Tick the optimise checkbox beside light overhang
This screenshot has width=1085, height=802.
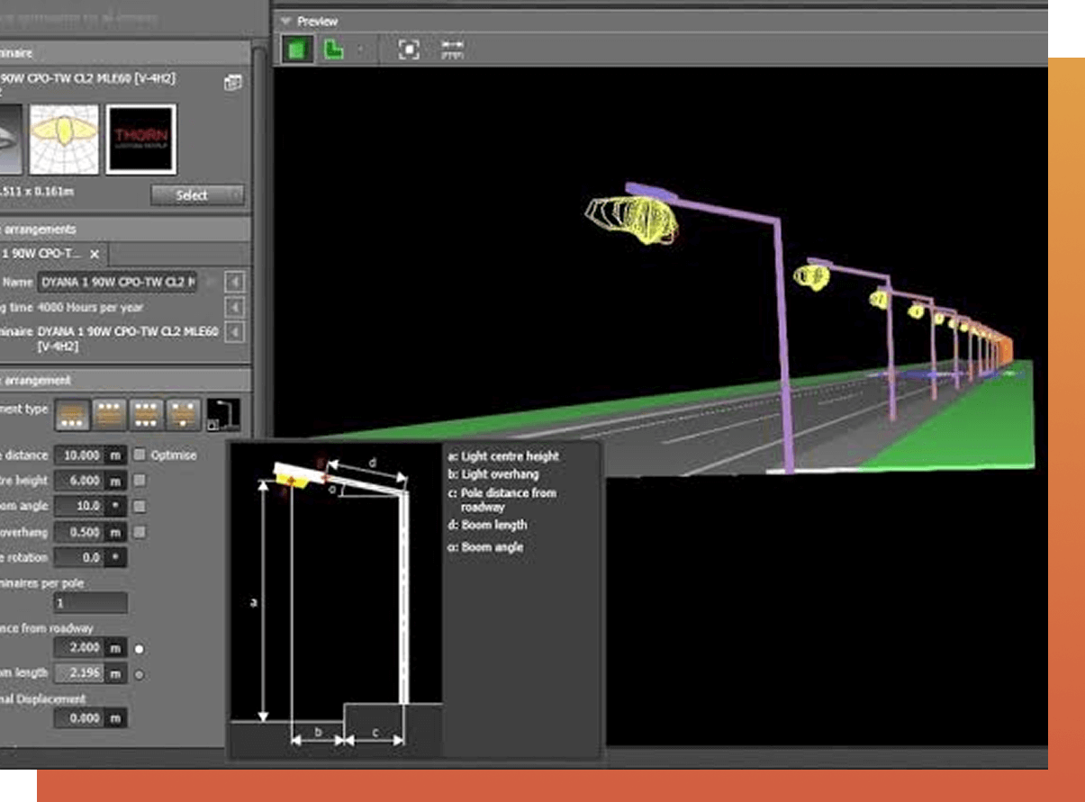click(x=140, y=532)
